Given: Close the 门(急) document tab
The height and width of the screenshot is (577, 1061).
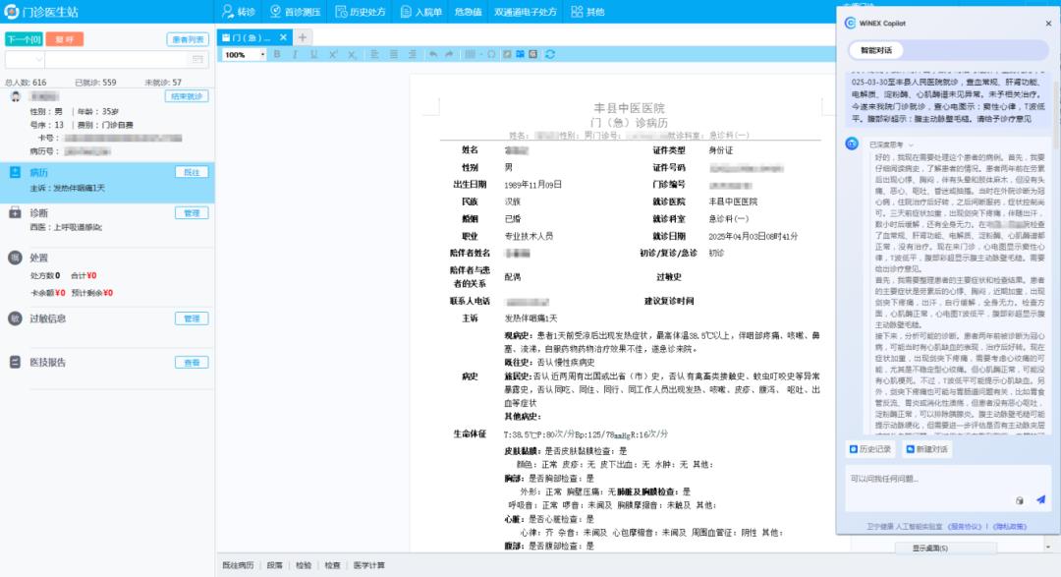Looking at the screenshot, I should click(x=284, y=37).
